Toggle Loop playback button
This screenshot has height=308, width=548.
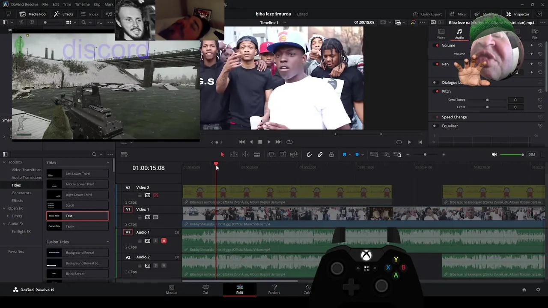point(289,142)
